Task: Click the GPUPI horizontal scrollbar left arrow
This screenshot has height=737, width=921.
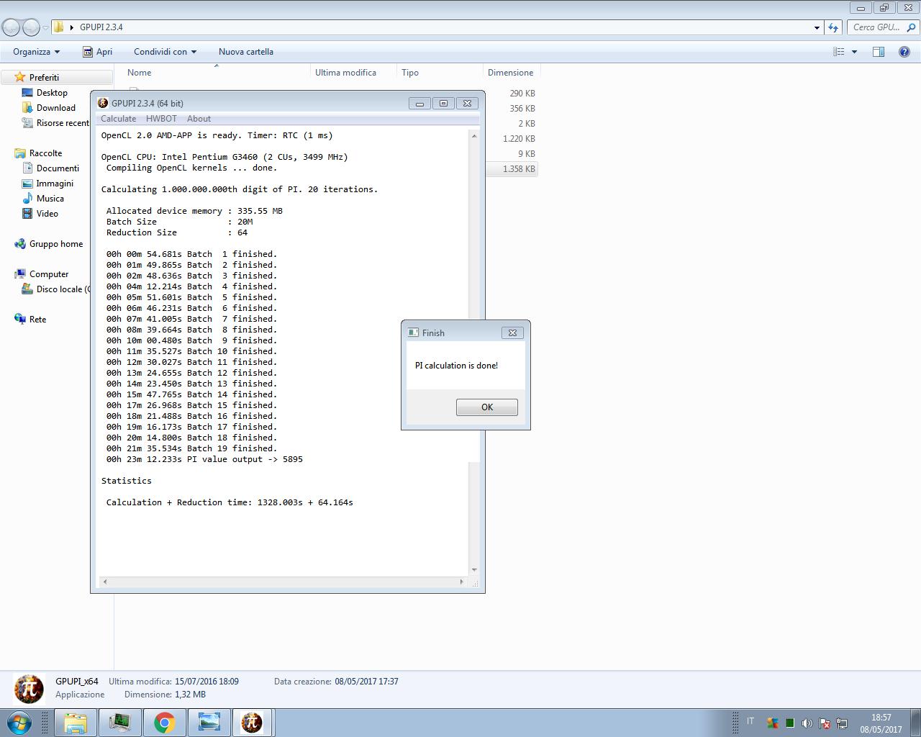Action: [105, 582]
